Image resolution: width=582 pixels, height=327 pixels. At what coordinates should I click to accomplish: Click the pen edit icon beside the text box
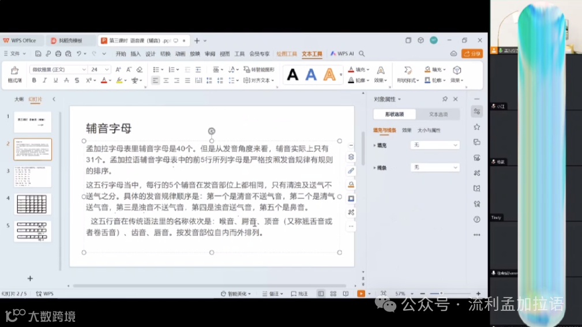coord(351,171)
